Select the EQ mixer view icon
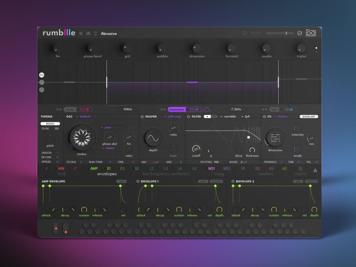This screenshot has height=267, width=356. 42,75
